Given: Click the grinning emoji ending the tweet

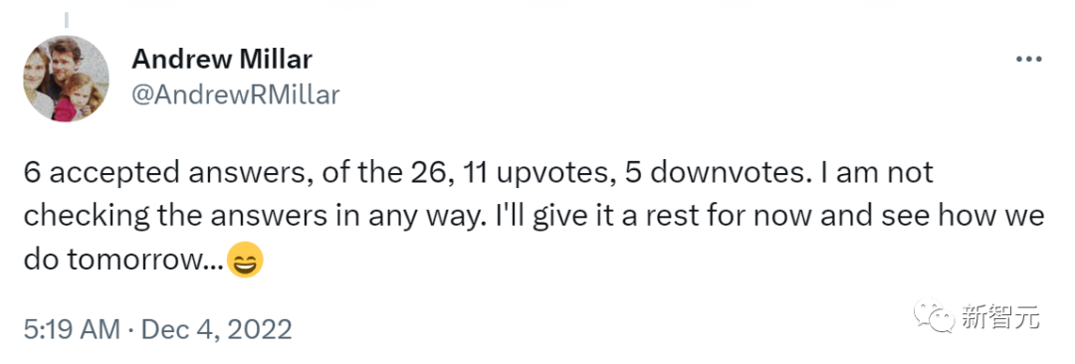Looking at the screenshot, I should click(245, 262).
